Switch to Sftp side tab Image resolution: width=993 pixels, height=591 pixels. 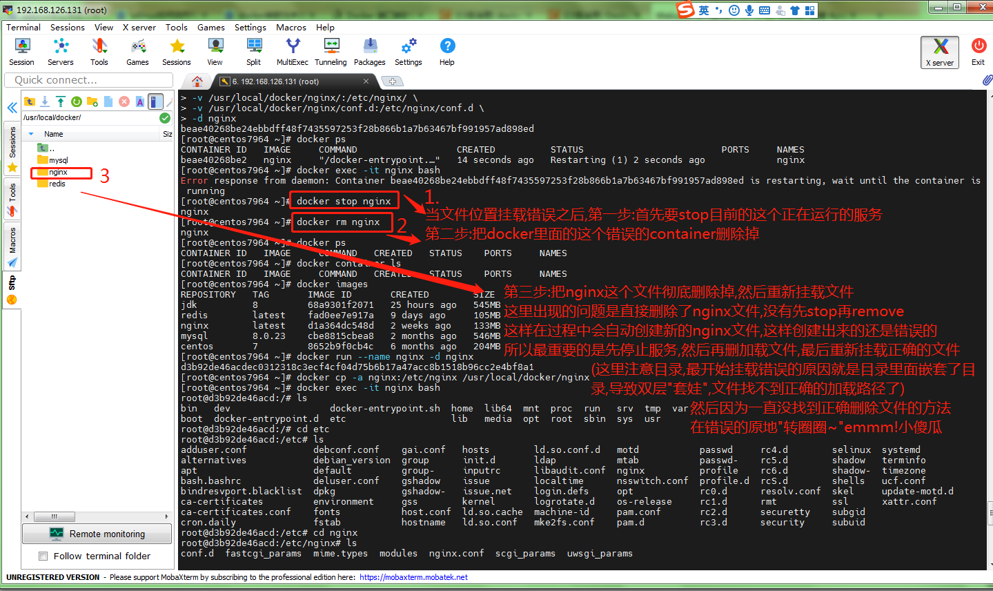pyautogui.click(x=12, y=291)
